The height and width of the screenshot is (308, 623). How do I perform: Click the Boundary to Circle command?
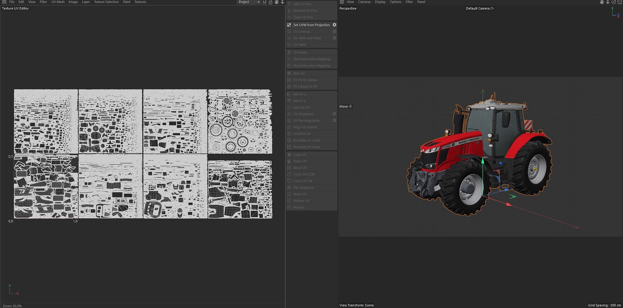tap(311, 140)
